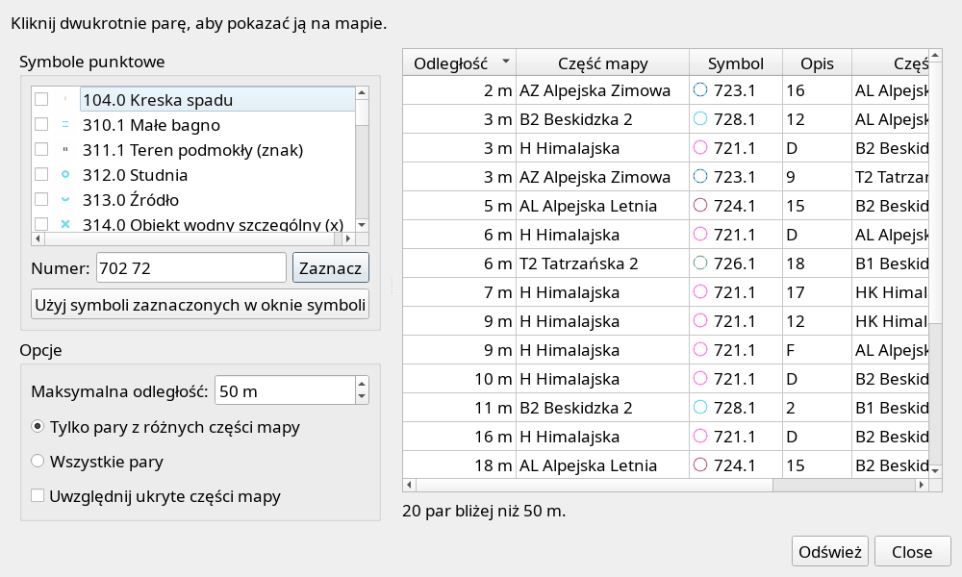Click 721.1 circle icon in first 3 m Himalajska row
962x577 pixels.
pos(700,148)
